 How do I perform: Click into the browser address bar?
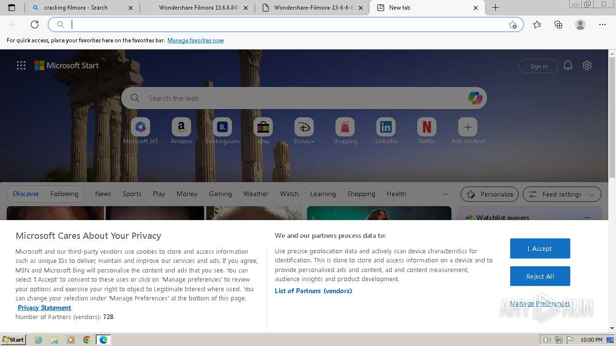286,25
